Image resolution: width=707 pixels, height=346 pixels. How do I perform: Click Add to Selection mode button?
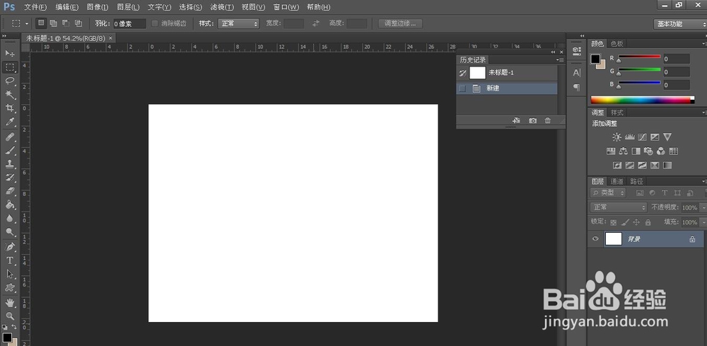(53, 23)
